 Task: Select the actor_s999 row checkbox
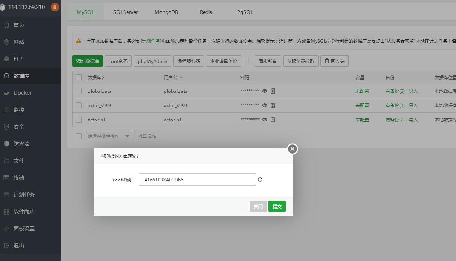coord(79,105)
